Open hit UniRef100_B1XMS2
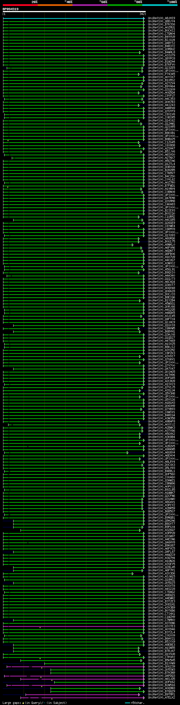 coord(161,80)
